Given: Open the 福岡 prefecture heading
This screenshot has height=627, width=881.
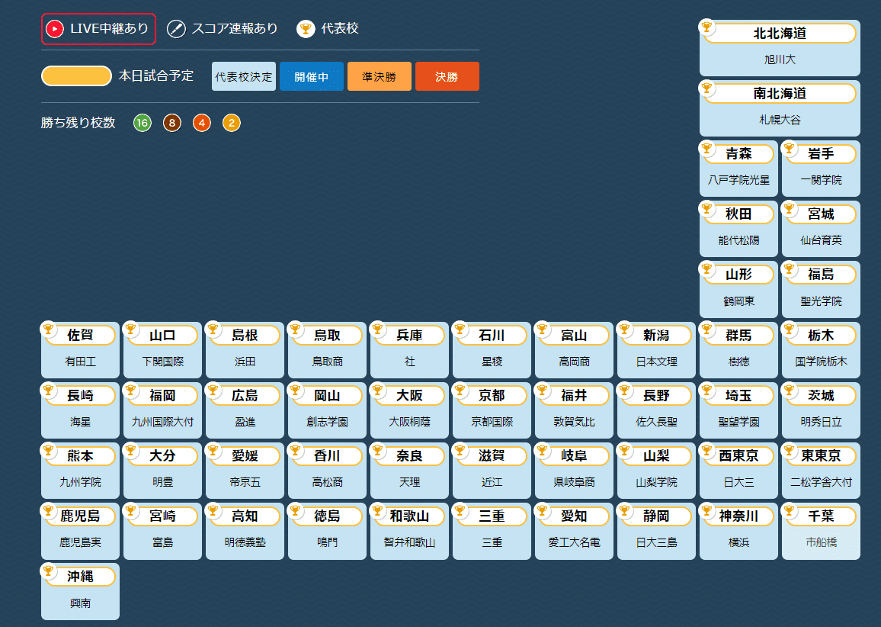Looking at the screenshot, I should (x=163, y=396).
